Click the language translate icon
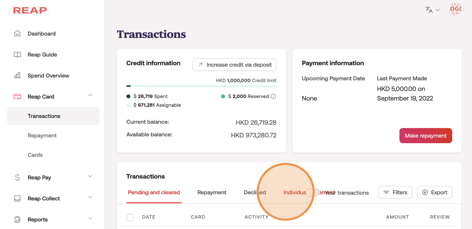472x229 pixels. click(429, 10)
